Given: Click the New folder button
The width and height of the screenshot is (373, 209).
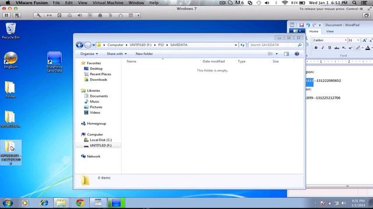Looking at the screenshot, I should [144, 54].
